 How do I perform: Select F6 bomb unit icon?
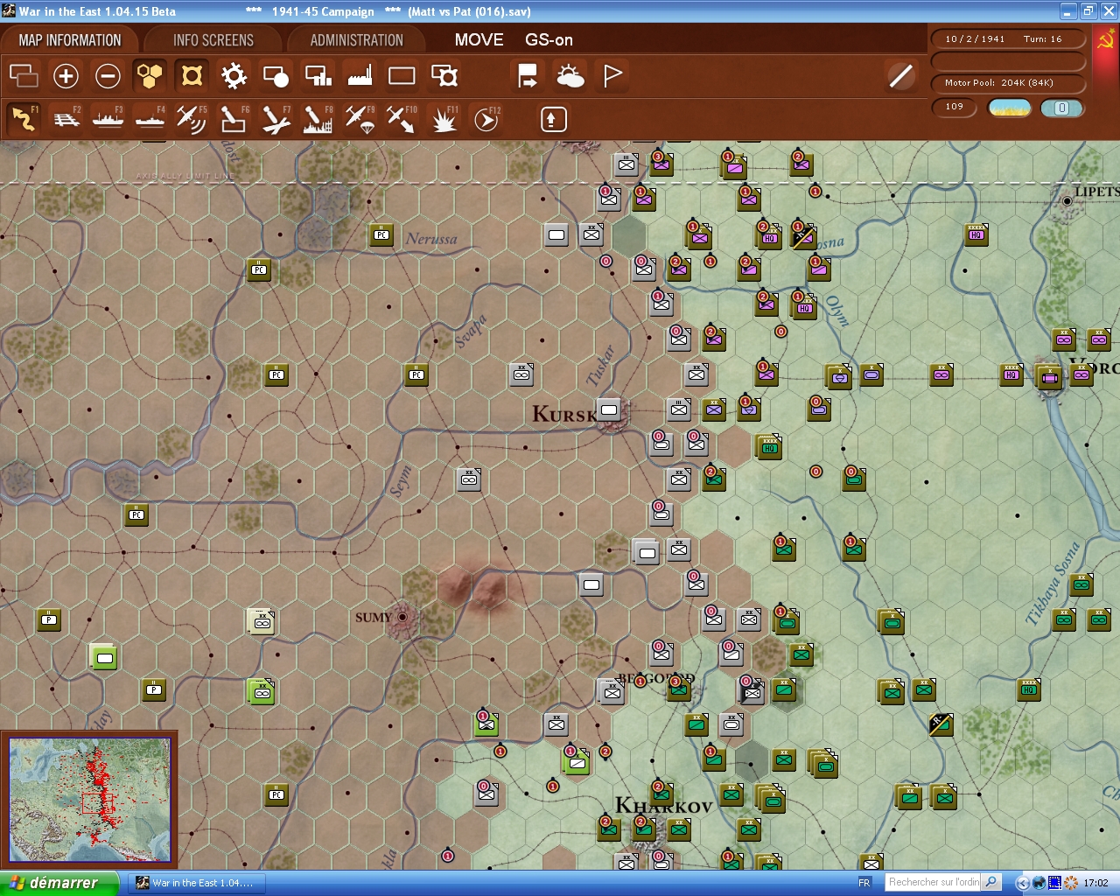click(234, 119)
